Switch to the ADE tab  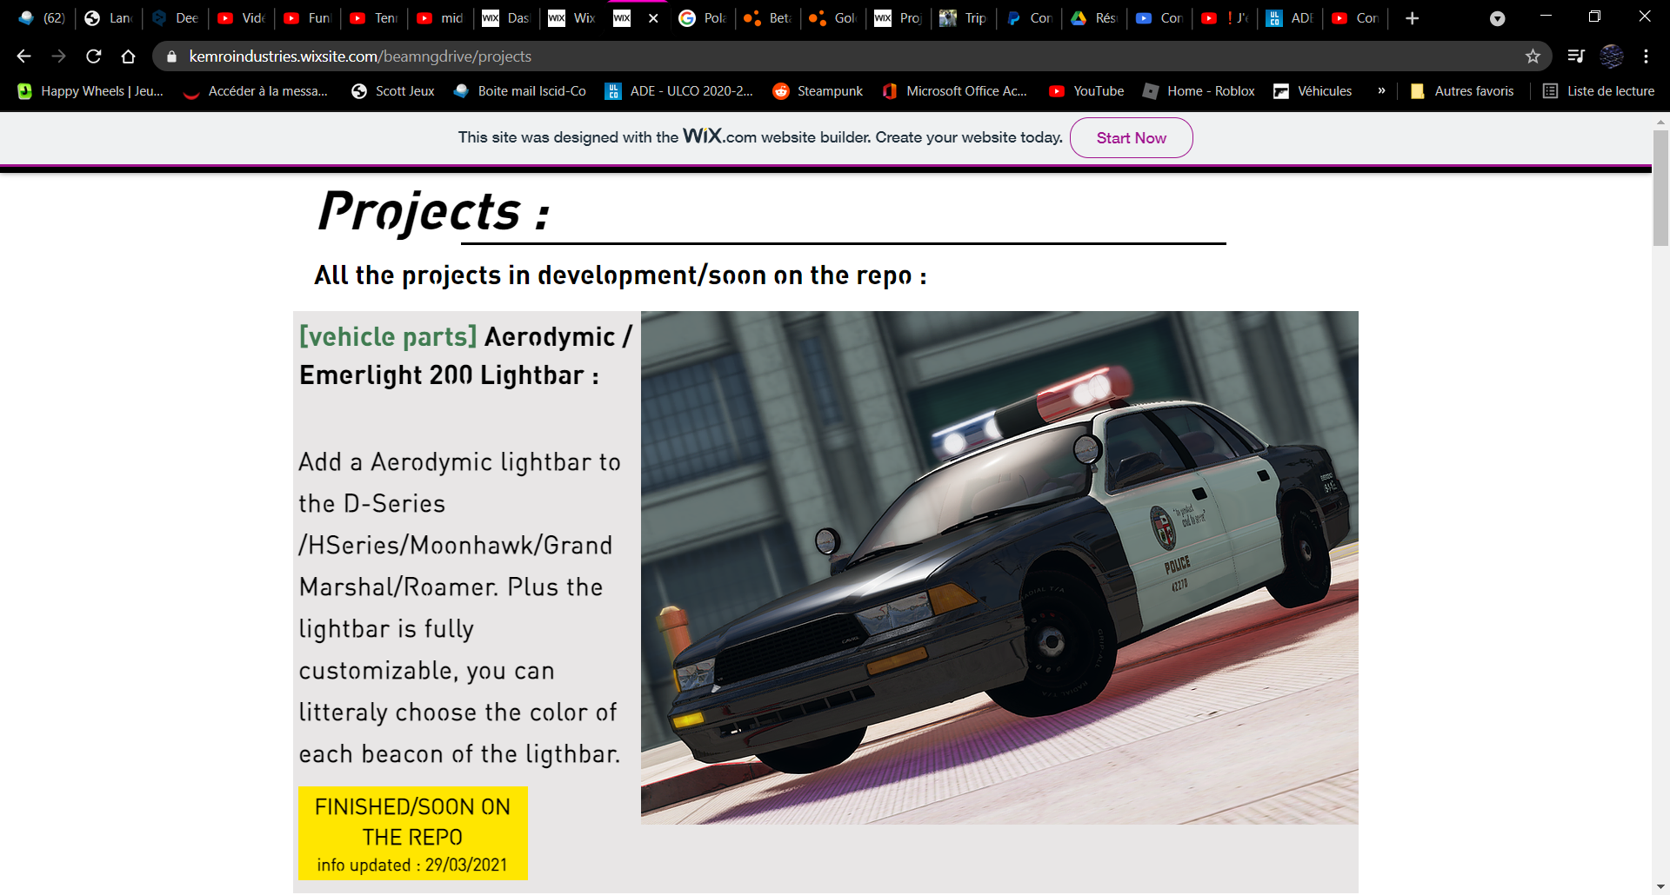[1291, 18]
